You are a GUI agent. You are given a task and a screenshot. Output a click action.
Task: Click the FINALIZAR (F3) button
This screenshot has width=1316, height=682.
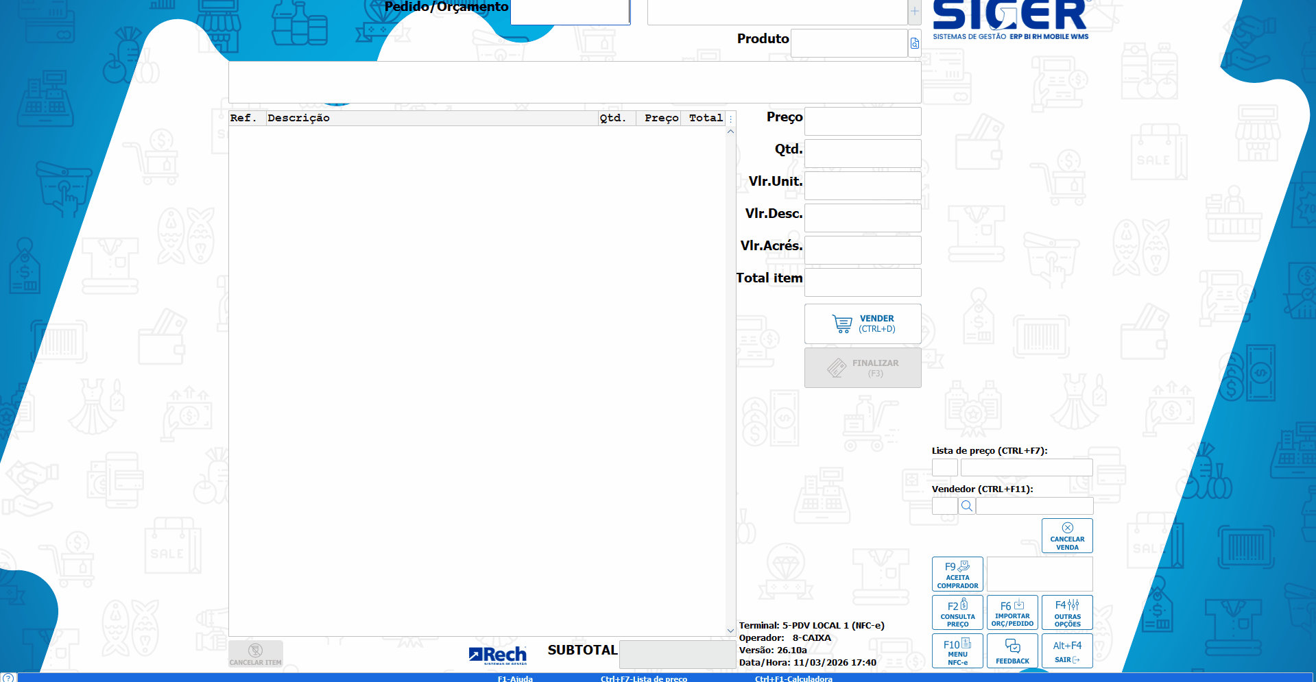tap(863, 368)
